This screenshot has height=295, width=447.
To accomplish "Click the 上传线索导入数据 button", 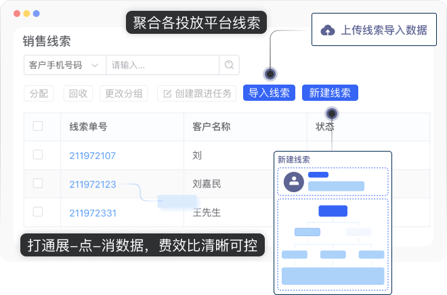I will click(374, 30).
